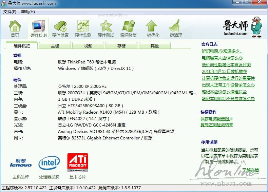The height and width of the screenshot is (192, 268).
Task: Run the 一键清理 one-click cleanup broom
Action: pyautogui.click(x=174, y=26)
